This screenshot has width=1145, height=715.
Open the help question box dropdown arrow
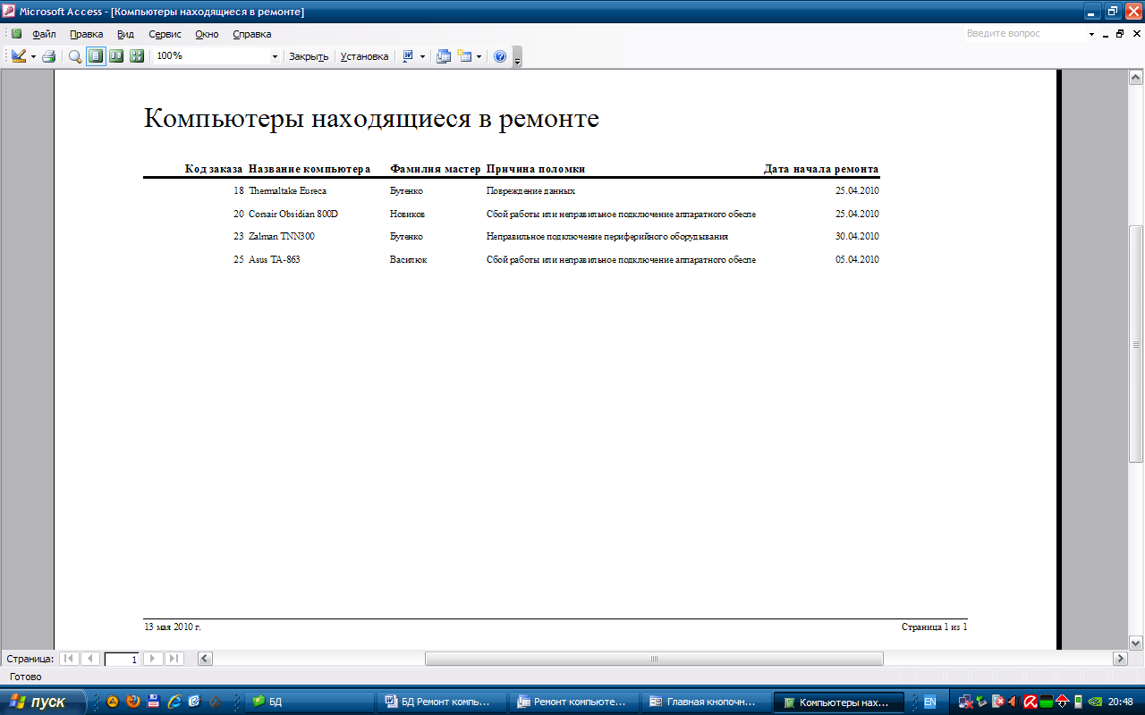1091,34
